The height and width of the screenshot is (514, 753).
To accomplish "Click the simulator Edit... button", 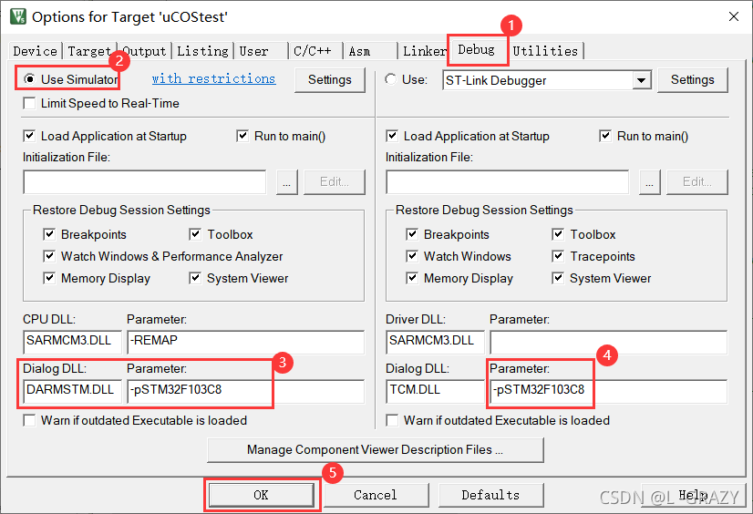I will click(x=335, y=182).
